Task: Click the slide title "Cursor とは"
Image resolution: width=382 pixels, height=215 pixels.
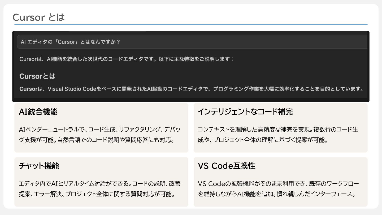Action: pos(39,18)
